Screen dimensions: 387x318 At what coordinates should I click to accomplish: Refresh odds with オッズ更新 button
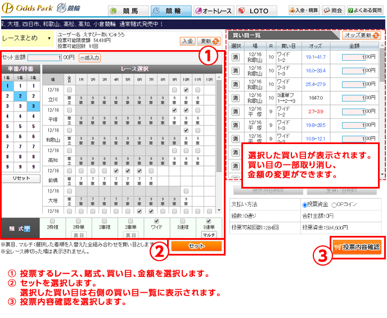(x=363, y=35)
